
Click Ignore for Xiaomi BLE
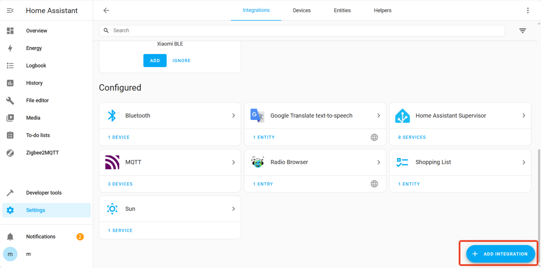click(182, 61)
